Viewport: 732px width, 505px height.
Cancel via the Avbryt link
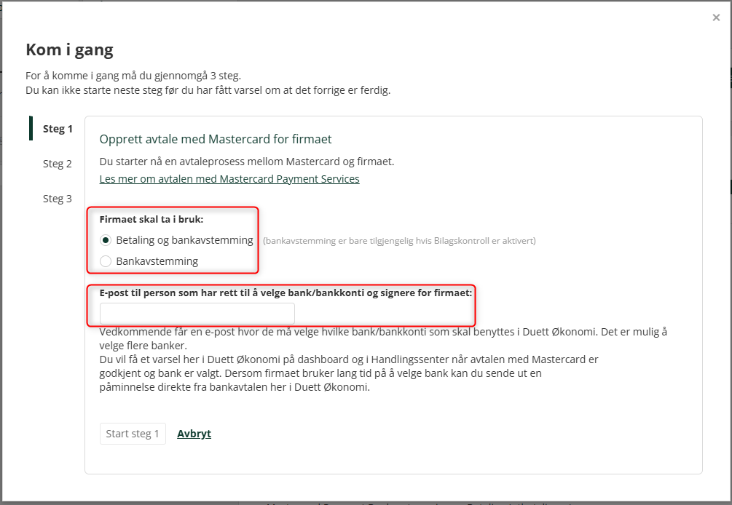(x=194, y=434)
